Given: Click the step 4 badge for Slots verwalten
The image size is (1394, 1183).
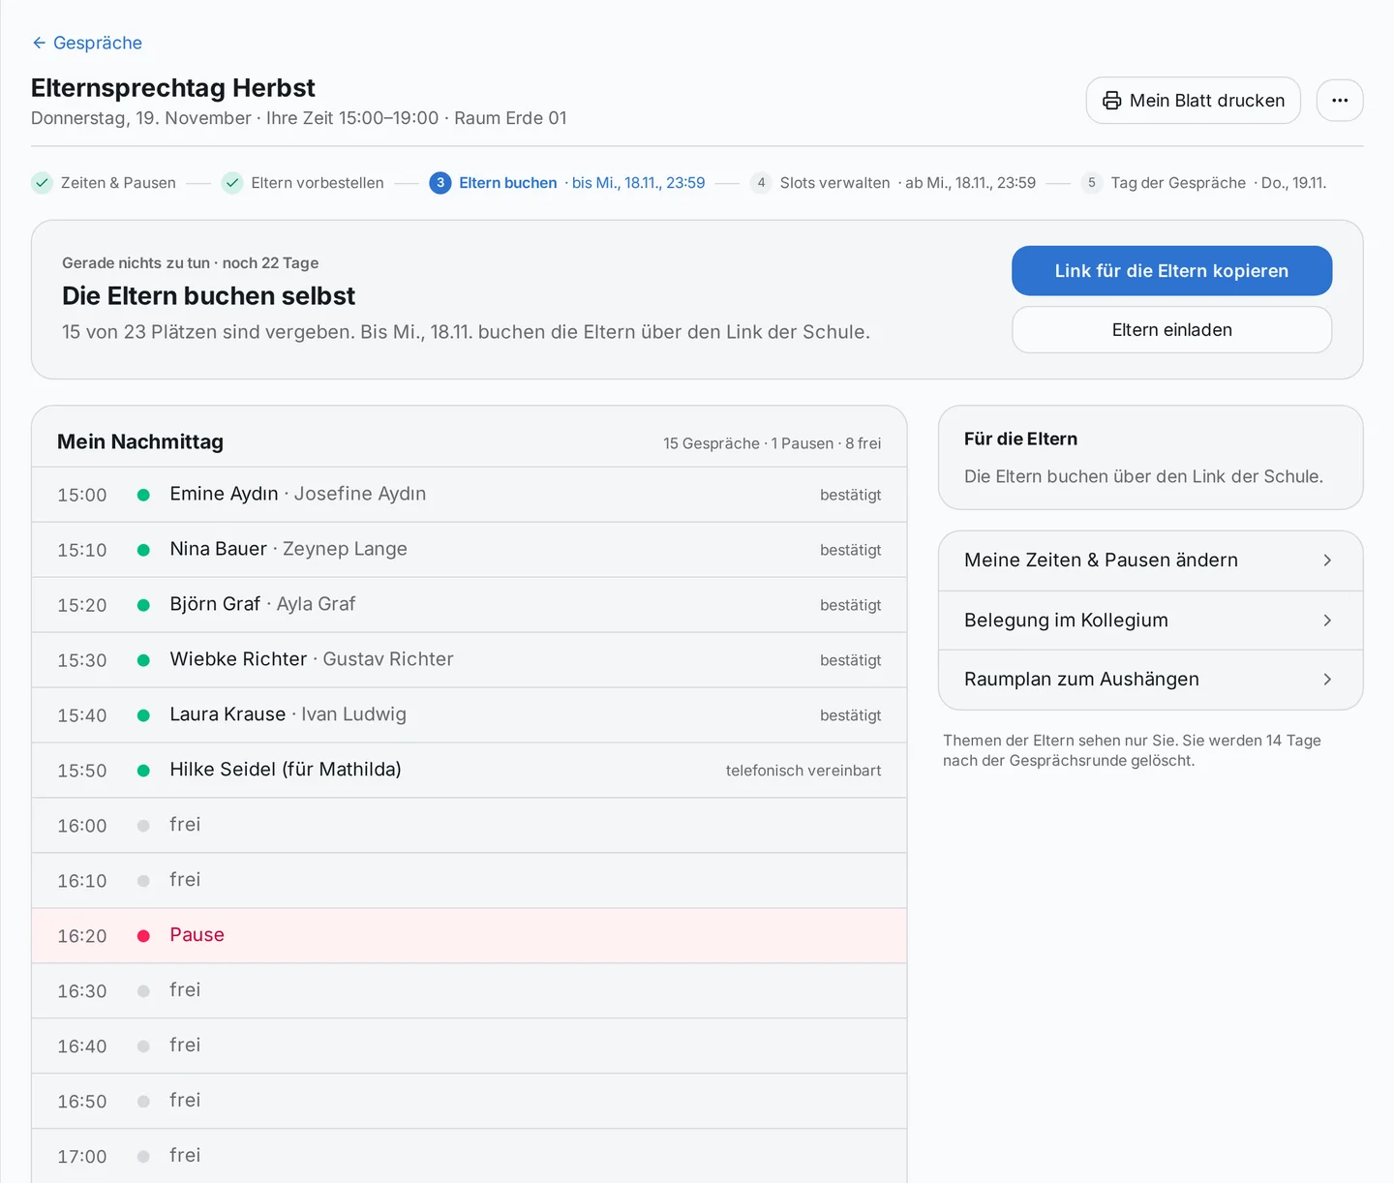Looking at the screenshot, I should coord(761,183).
